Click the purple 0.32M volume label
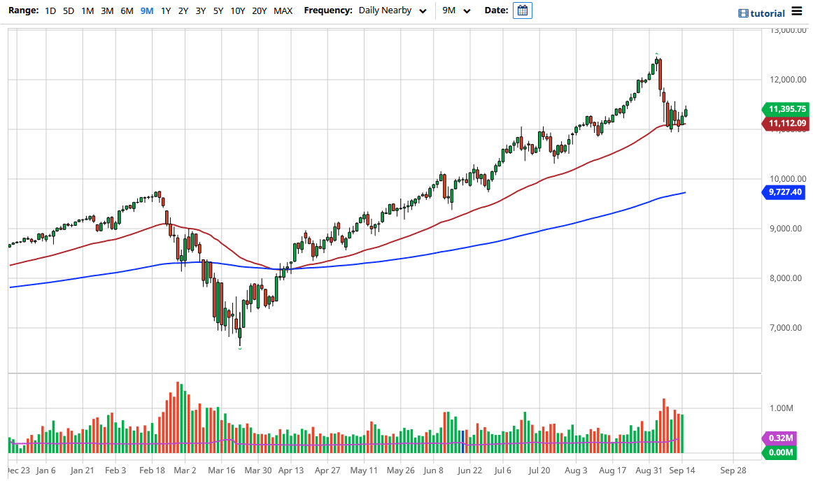This screenshot has width=813, height=481. tap(779, 438)
